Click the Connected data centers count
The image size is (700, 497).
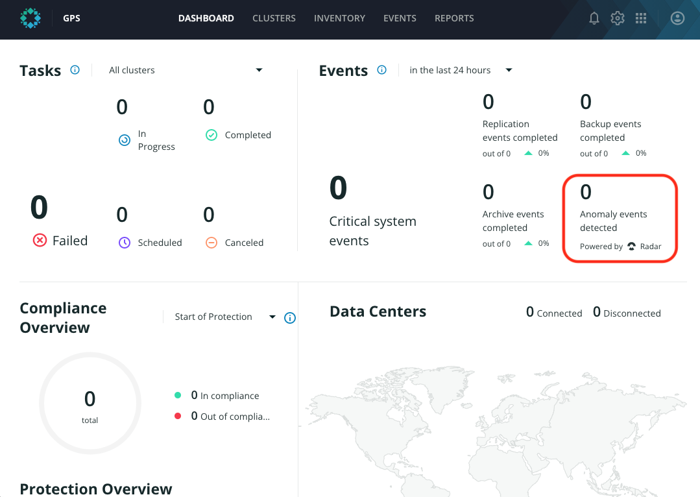coord(554,312)
